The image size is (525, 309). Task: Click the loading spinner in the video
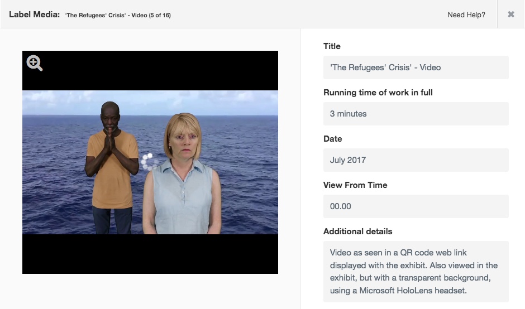click(149, 162)
